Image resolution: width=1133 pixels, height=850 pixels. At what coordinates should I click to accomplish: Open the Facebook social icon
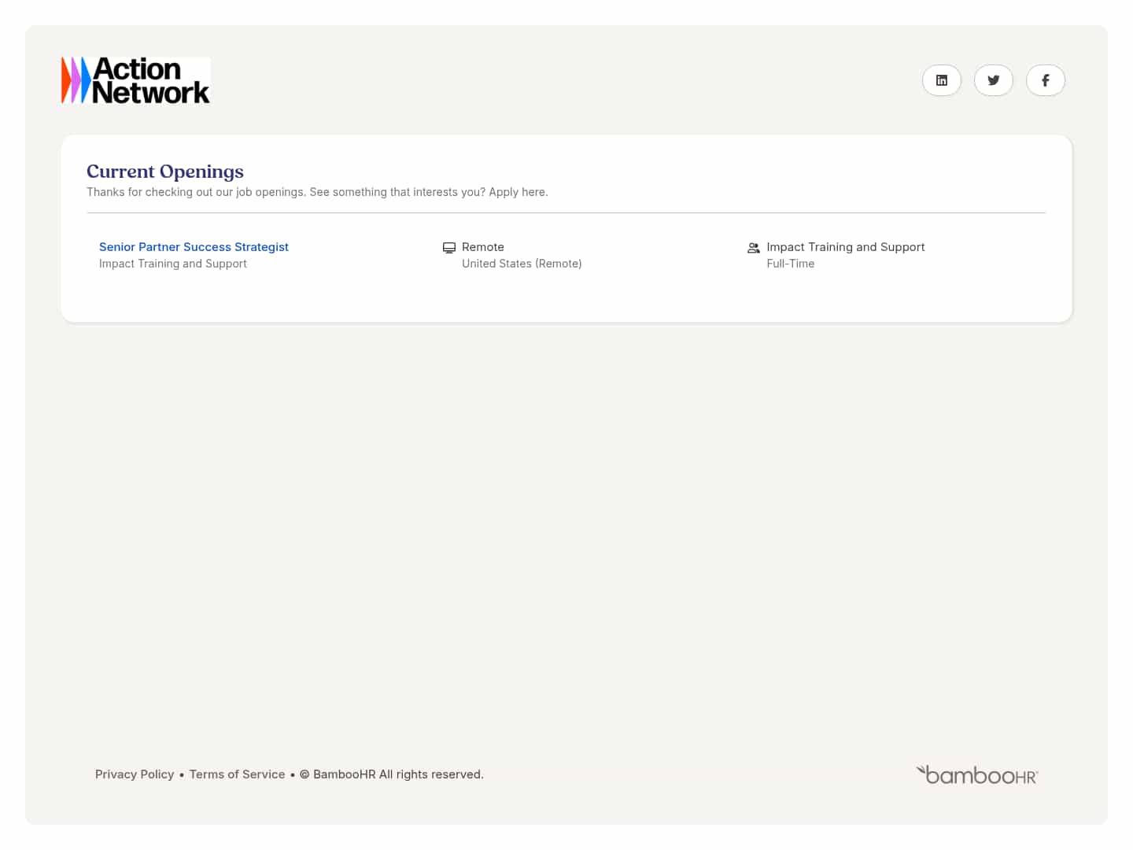1045,80
